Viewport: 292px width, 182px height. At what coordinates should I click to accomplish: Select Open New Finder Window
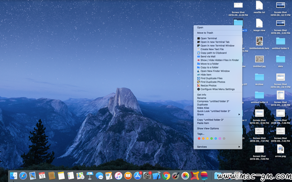218,71
